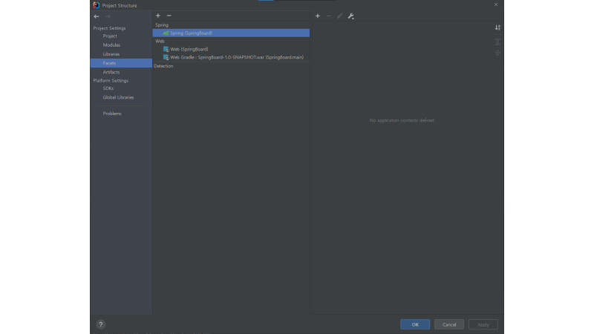
Task: Click the help question mark icon
Action: coord(101,324)
